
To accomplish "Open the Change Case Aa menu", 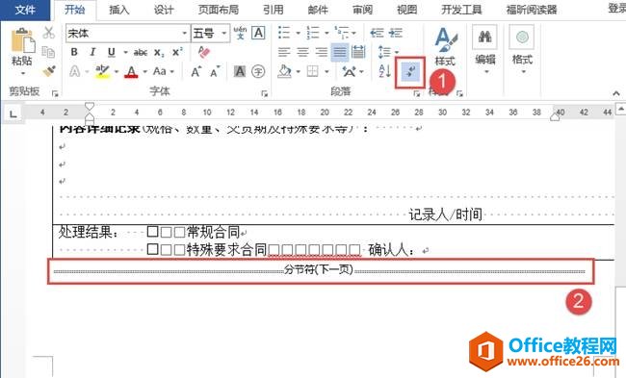I will [x=164, y=71].
